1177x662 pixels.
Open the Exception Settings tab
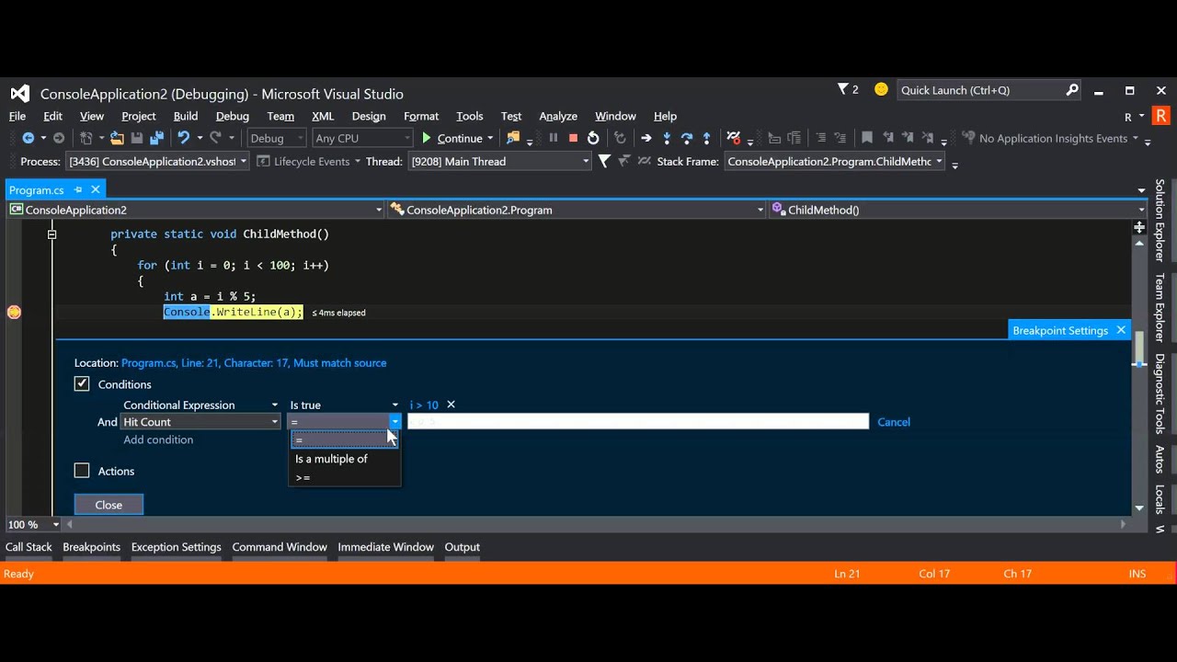pos(176,547)
